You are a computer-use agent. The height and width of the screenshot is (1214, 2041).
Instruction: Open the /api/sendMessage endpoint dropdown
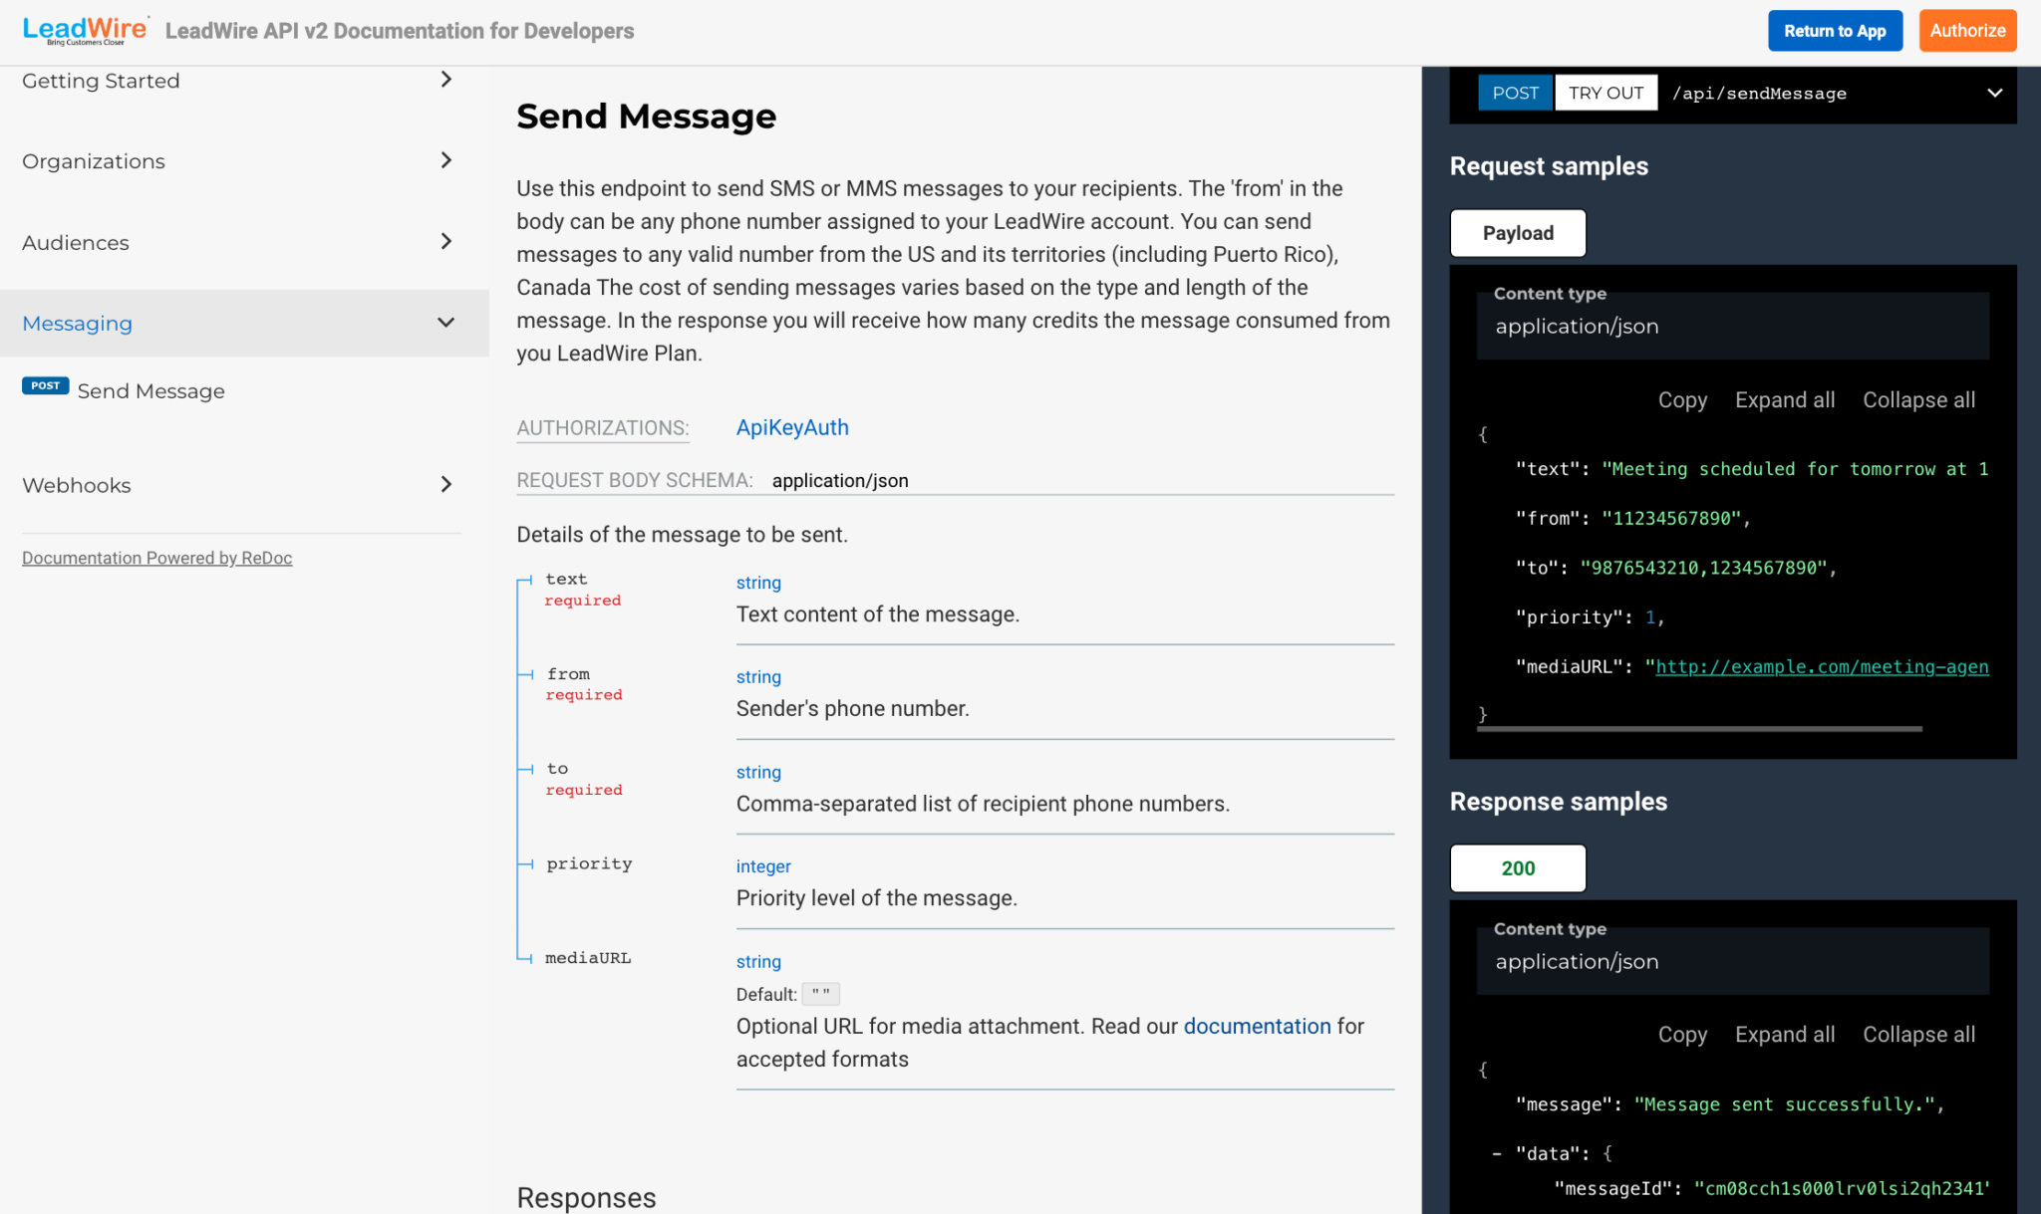tap(1994, 93)
